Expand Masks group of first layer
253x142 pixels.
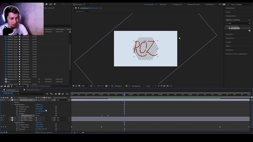[x=13, y=103]
